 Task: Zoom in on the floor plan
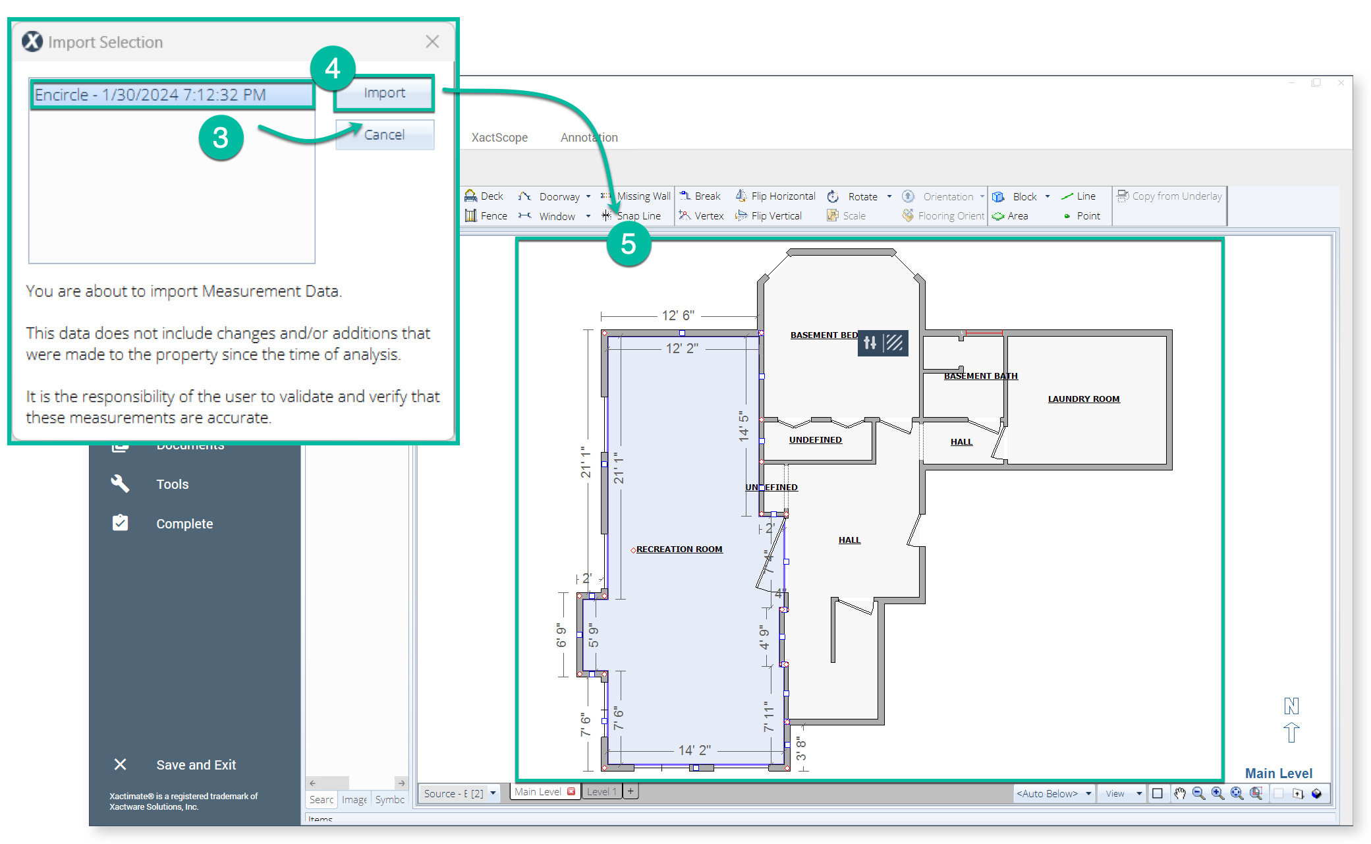tap(1218, 793)
